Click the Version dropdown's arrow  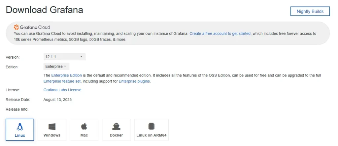click(x=81, y=57)
